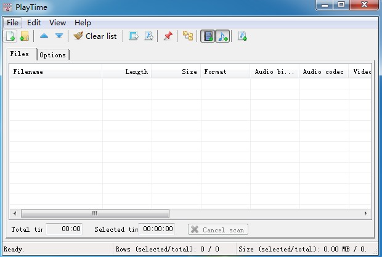Click the folder tree icon
This screenshot has width=382, height=257.
click(188, 36)
